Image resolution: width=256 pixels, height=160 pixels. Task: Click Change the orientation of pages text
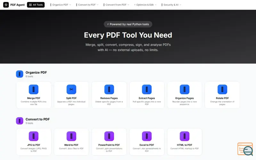(x=222, y=103)
